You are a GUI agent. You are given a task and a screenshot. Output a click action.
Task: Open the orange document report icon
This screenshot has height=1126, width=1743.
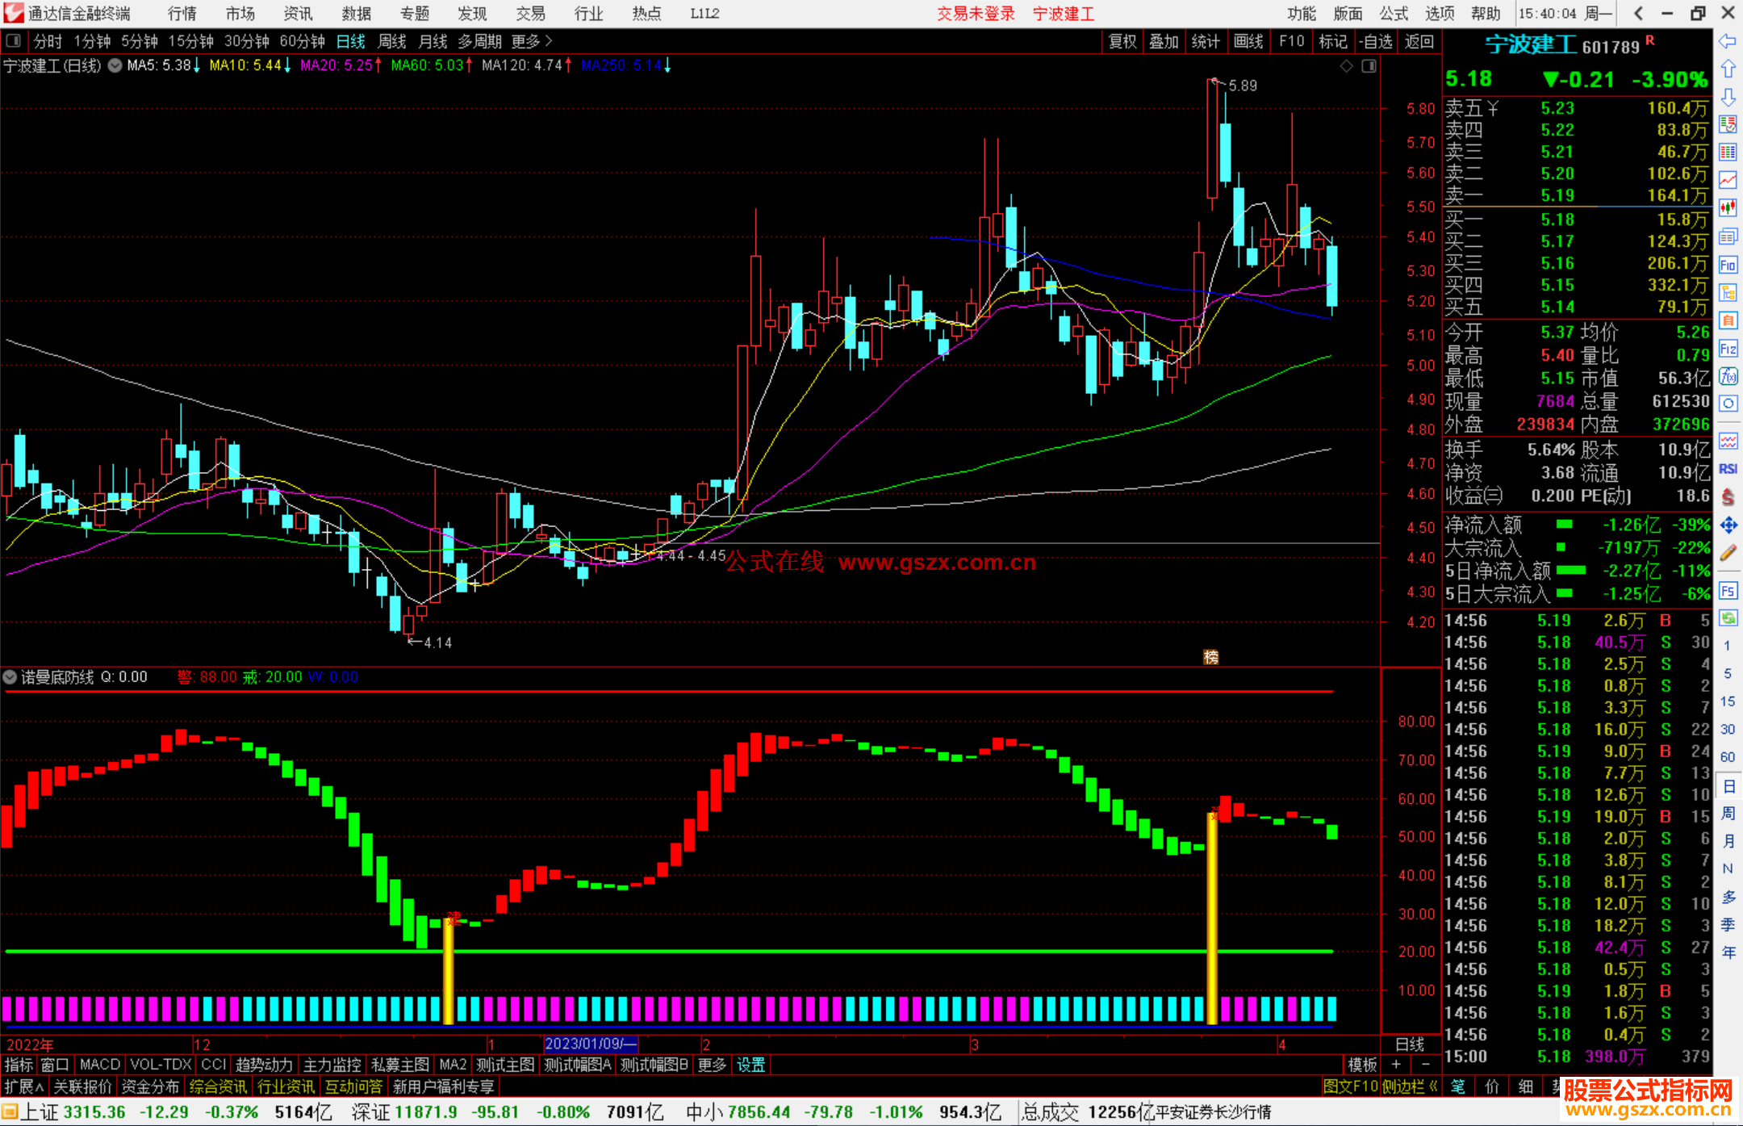point(1728,320)
